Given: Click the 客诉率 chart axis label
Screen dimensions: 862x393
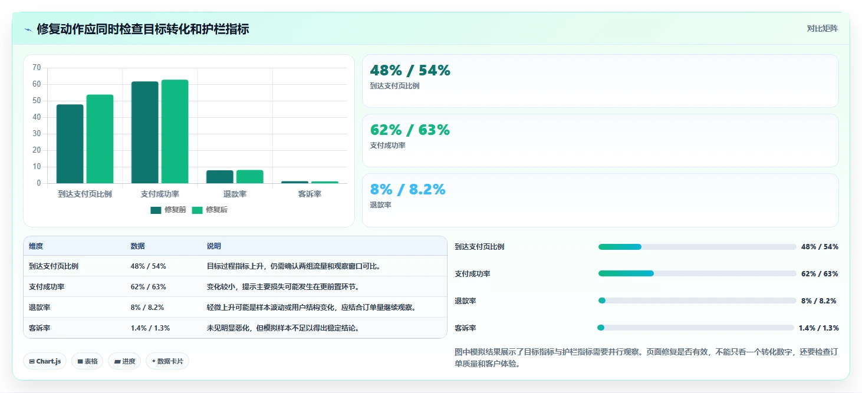Looking at the screenshot, I should click(310, 194).
